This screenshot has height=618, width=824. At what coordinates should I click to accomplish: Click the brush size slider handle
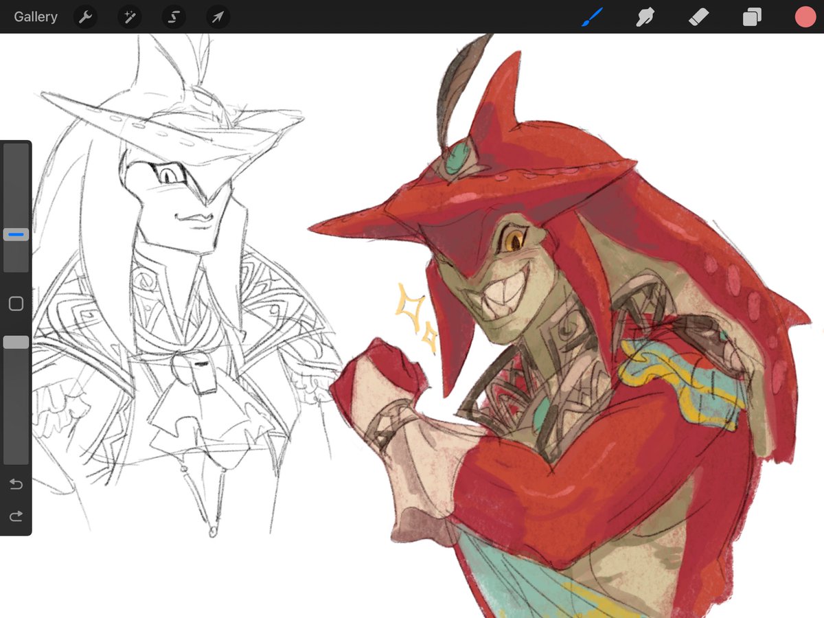coord(16,235)
